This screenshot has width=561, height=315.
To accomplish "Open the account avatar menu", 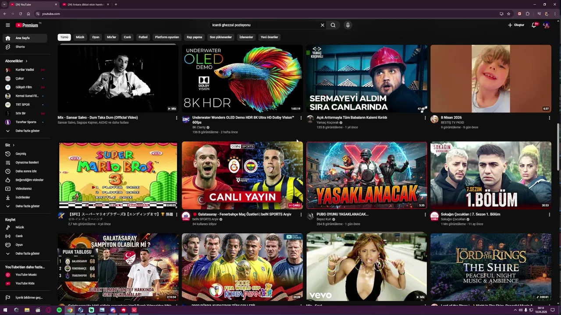I will [x=546, y=25].
